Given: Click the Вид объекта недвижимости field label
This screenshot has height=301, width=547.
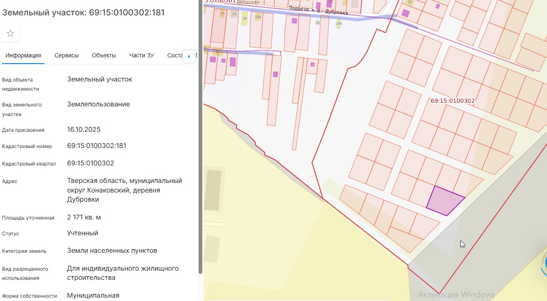Looking at the screenshot, I should 20,84.
